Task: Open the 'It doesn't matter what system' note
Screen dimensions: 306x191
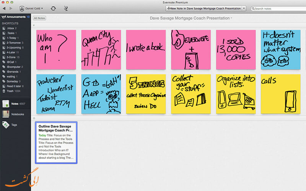Action: coord(281,50)
